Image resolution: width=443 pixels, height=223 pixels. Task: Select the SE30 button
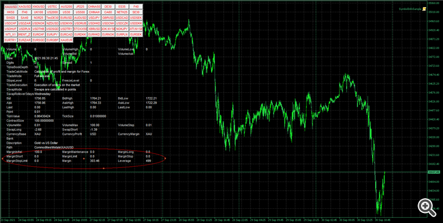[136, 12]
